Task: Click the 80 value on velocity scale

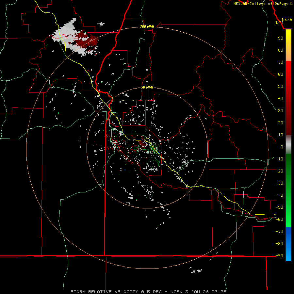Action: [x=281, y=50]
